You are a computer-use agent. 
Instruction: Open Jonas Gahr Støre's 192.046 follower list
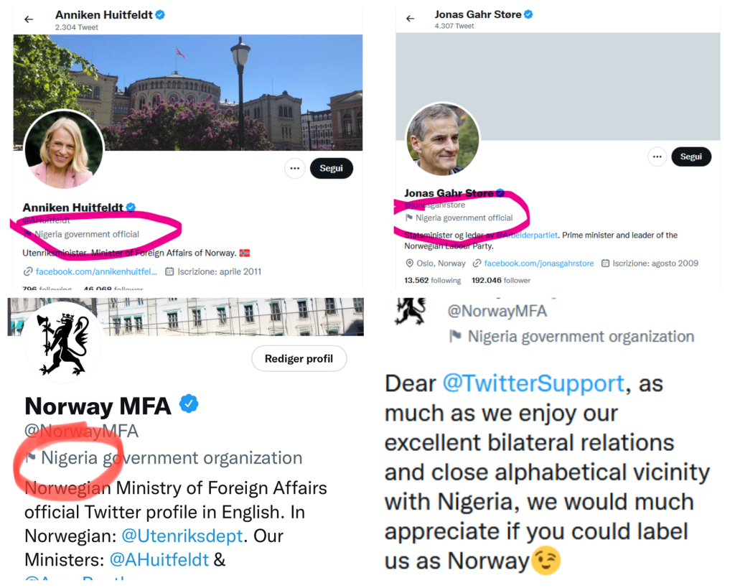(x=501, y=281)
